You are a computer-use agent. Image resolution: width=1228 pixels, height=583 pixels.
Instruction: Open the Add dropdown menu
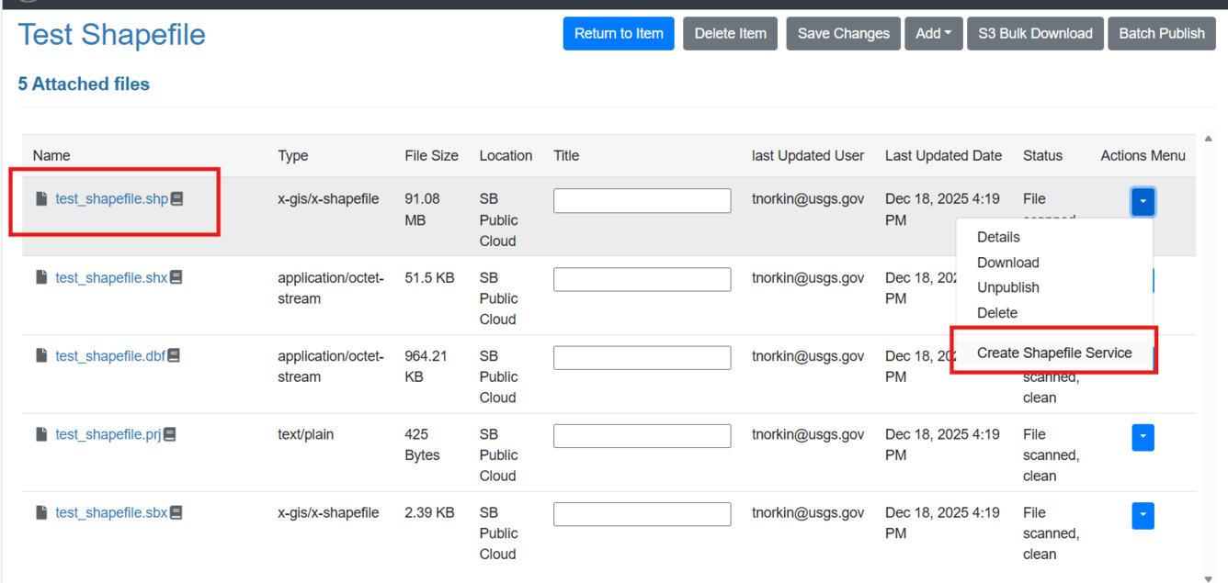(x=934, y=33)
